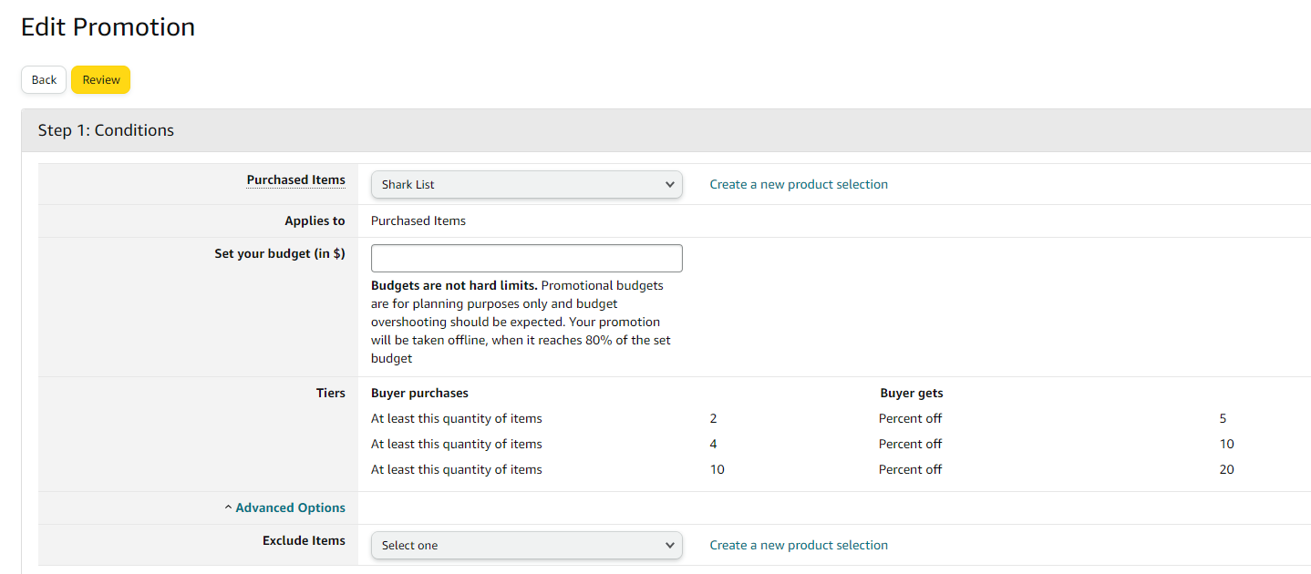The height and width of the screenshot is (574, 1311).
Task: Click the 'Buyer purchases' column heading
Action: coord(419,393)
